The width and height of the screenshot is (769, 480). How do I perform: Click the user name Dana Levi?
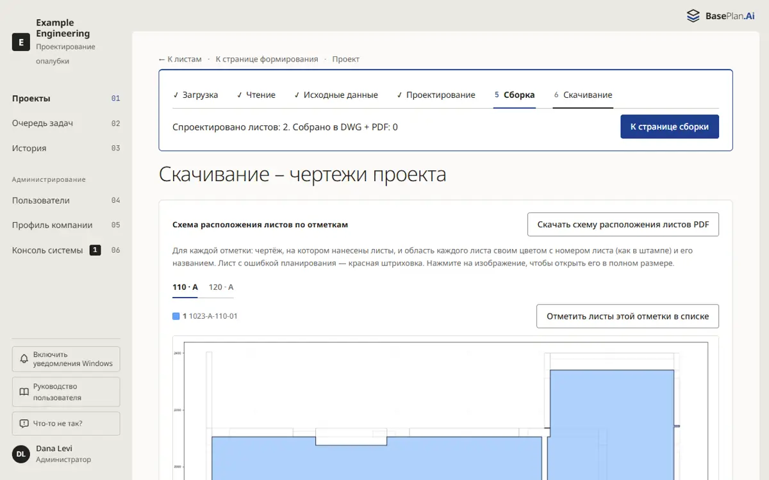point(54,449)
